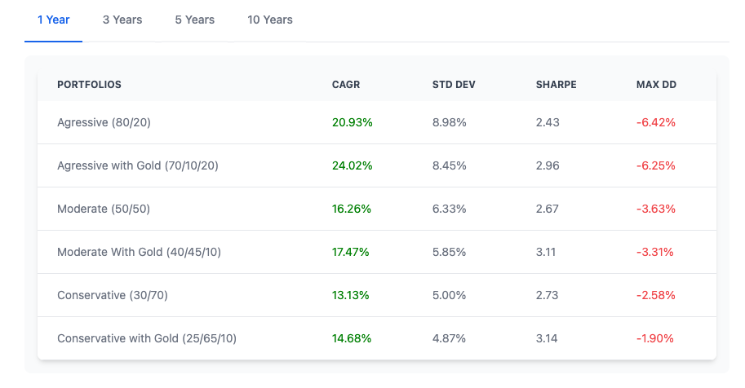Open the Agressive (80/20) portfolio

(x=104, y=122)
